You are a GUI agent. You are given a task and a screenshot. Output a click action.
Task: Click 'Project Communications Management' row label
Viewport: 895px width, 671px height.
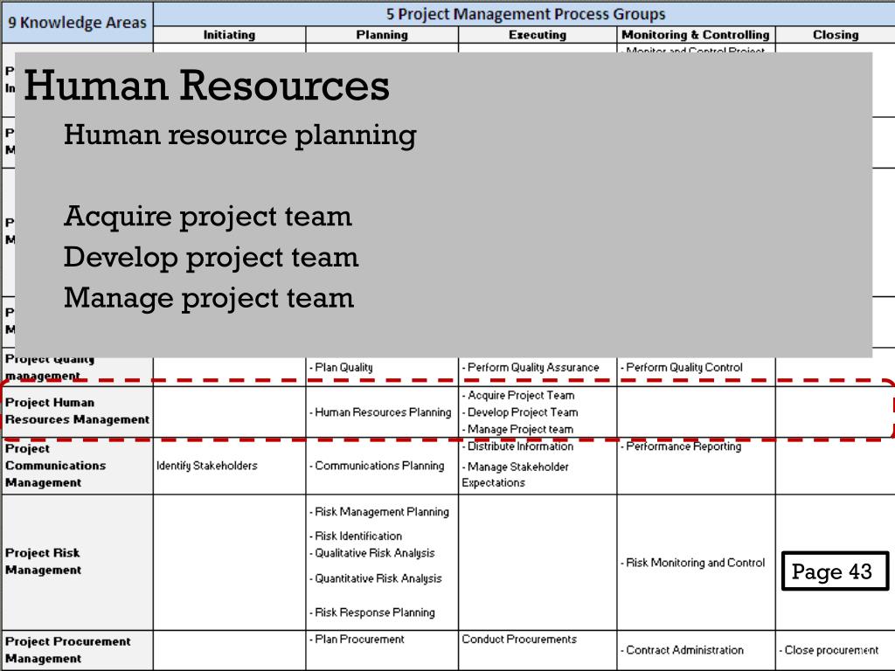[55, 466]
